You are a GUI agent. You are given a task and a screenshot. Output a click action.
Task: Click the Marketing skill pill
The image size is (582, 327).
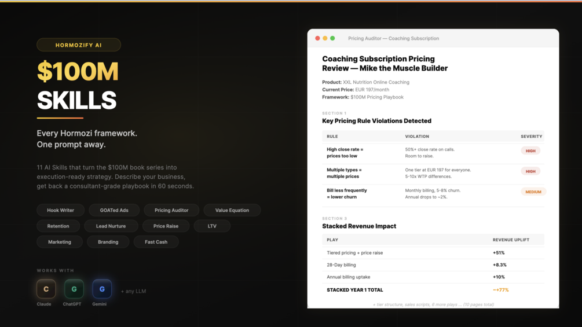[60, 242]
